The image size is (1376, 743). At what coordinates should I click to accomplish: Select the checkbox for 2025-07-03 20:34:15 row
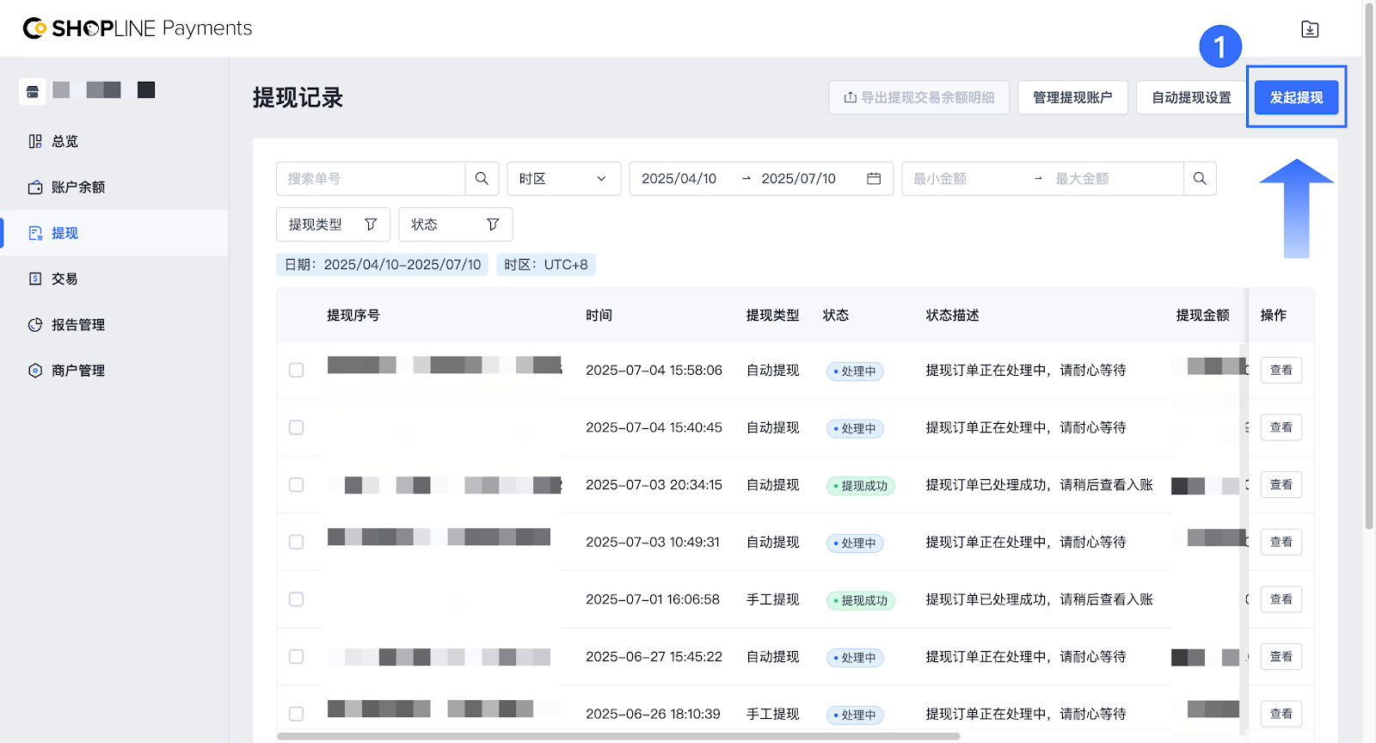[x=297, y=485]
